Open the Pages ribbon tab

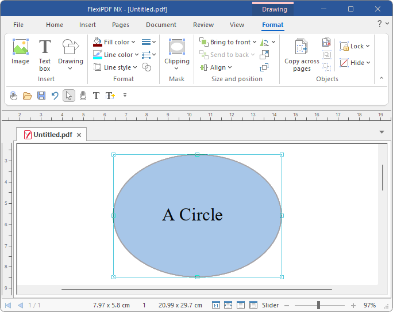click(x=121, y=25)
